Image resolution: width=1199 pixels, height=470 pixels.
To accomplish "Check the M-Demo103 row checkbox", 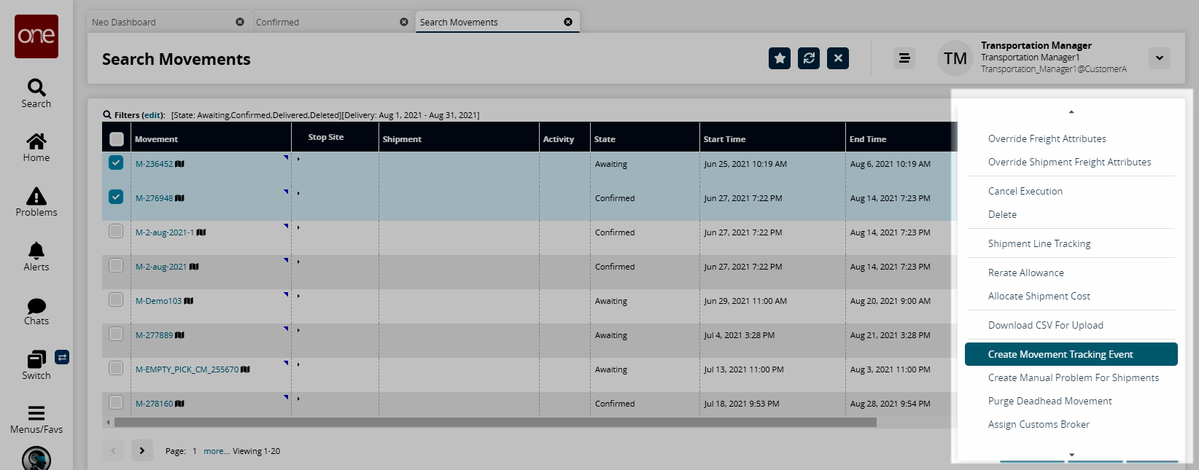I will pos(116,299).
